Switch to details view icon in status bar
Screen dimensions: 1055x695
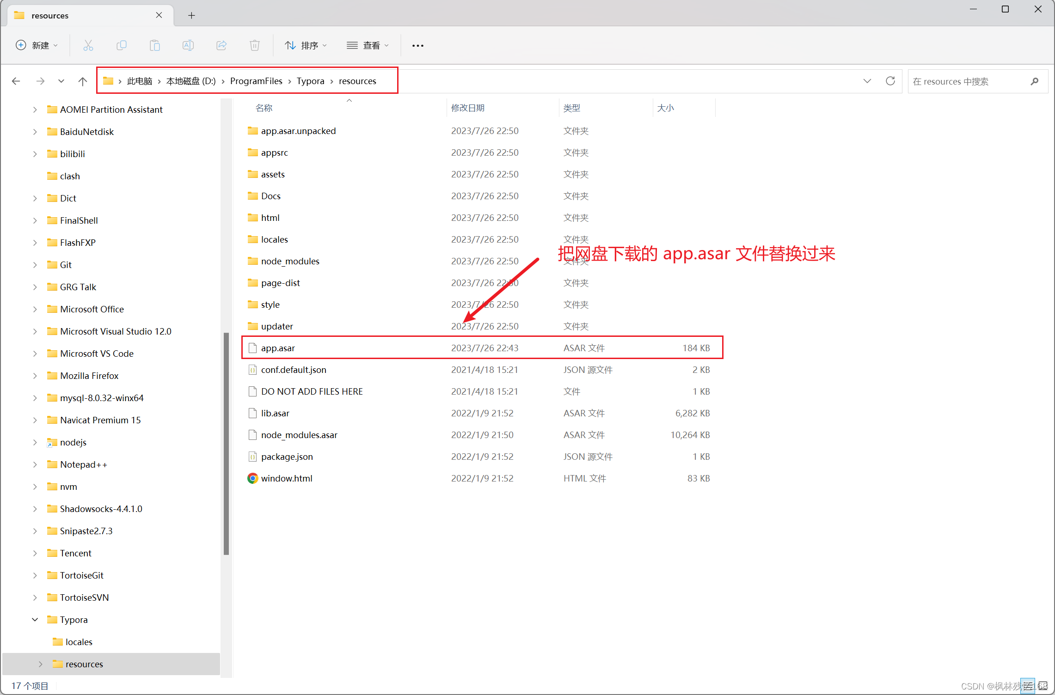click(1027, 686)
